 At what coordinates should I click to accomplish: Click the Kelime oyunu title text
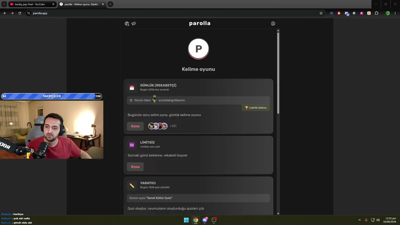click(x=198, y=69)
